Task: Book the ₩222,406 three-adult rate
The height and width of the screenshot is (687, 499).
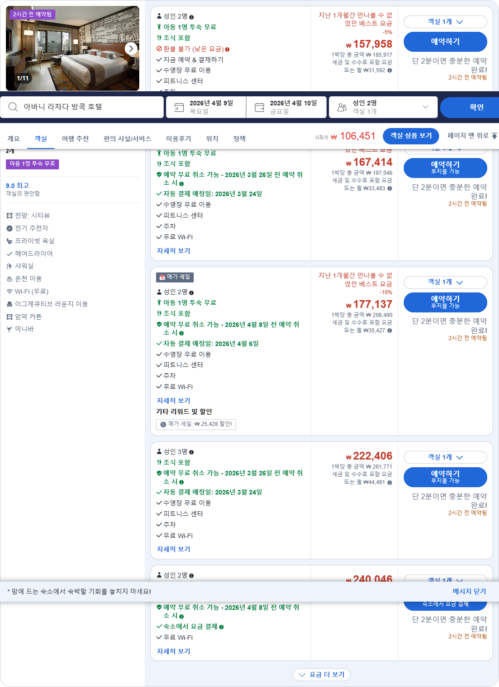Action: click(x=445, y=477)
